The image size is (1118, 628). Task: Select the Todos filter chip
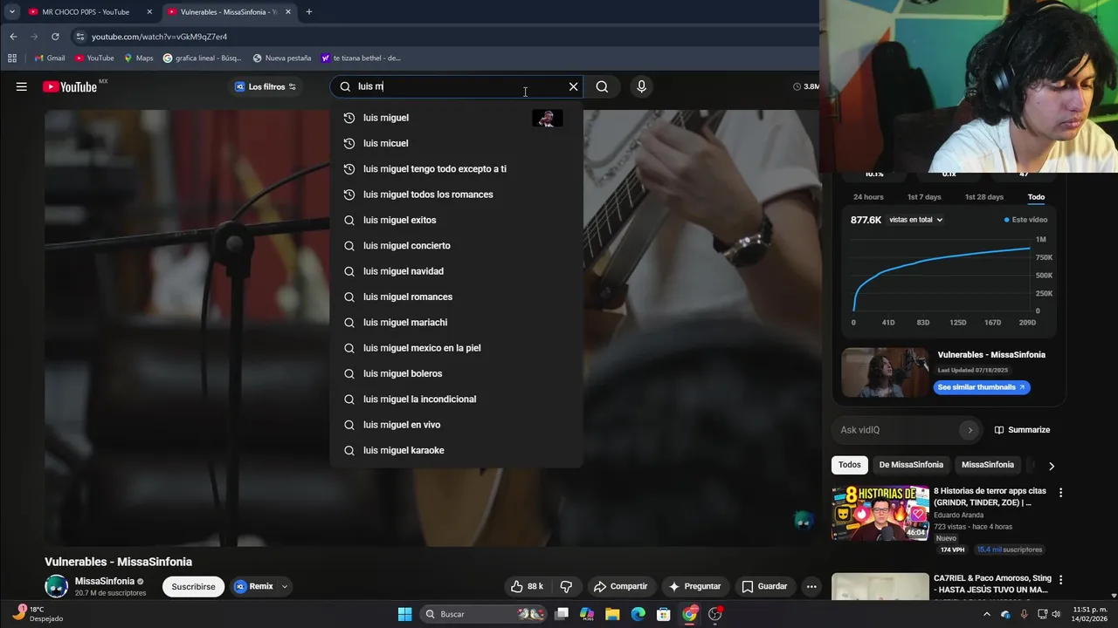point(850,465)
